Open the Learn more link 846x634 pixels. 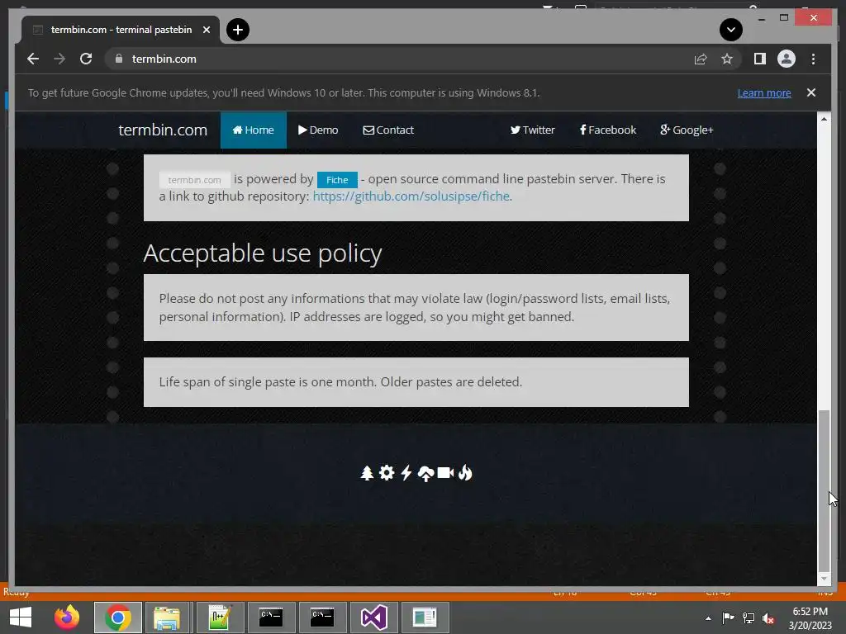tap(764, 92)
